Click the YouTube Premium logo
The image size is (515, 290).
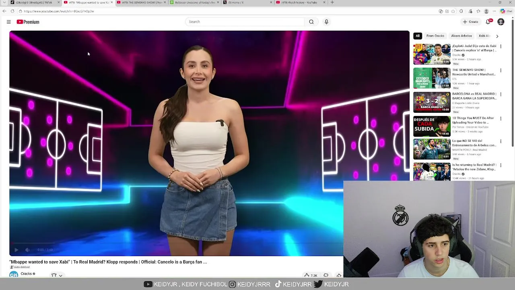coord(28,22)
